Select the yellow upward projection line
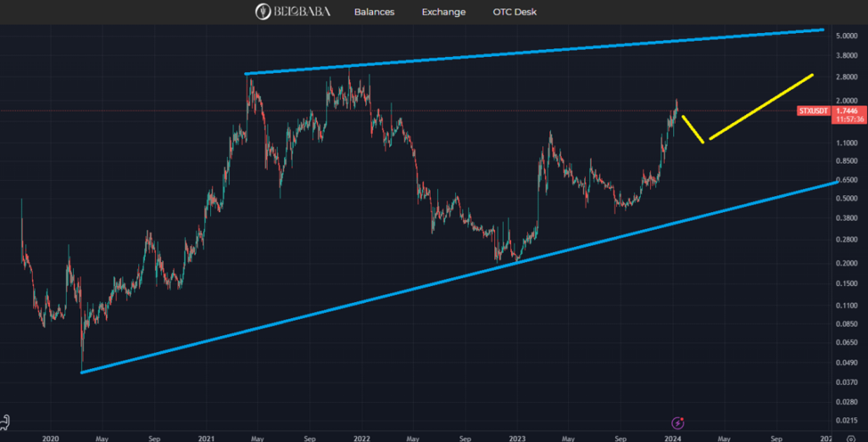Image resolution: width=868 pixels, height=442 pixels. pyautogui.click(x=760, y=107)
